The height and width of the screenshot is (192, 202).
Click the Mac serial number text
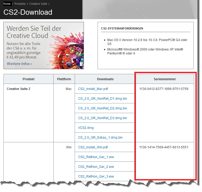coord(164,89)
